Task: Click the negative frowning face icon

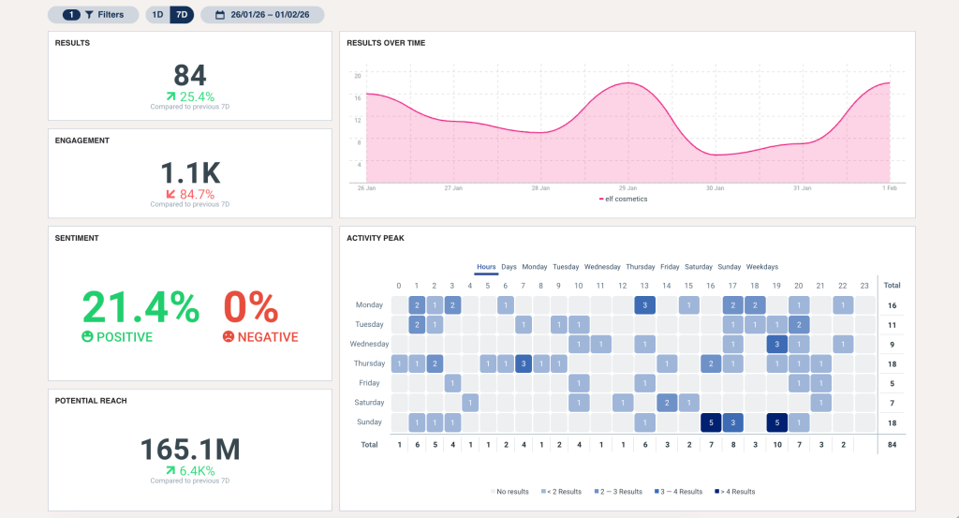Action: 229,337
